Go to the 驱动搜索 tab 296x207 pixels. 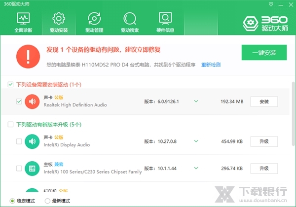[130, 22]
